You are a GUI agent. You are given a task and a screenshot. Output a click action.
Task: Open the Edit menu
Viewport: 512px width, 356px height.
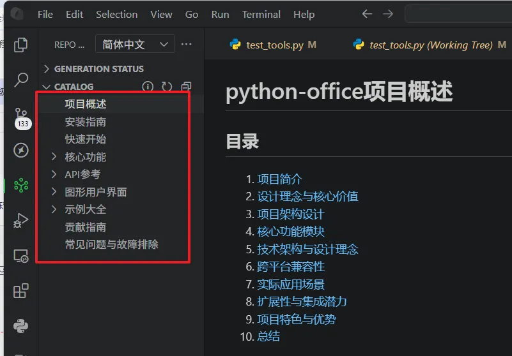pyautogui.click(x=74, y=14)
